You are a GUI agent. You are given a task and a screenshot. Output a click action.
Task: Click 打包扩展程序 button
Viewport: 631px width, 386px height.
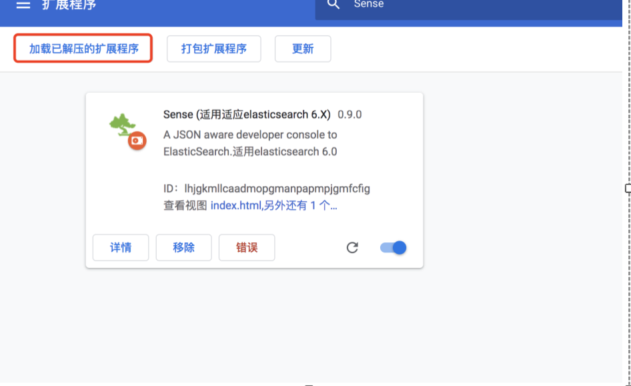[213, 49]
